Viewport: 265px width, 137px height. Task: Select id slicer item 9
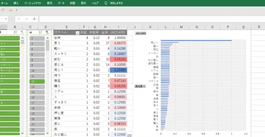[37, 65]
